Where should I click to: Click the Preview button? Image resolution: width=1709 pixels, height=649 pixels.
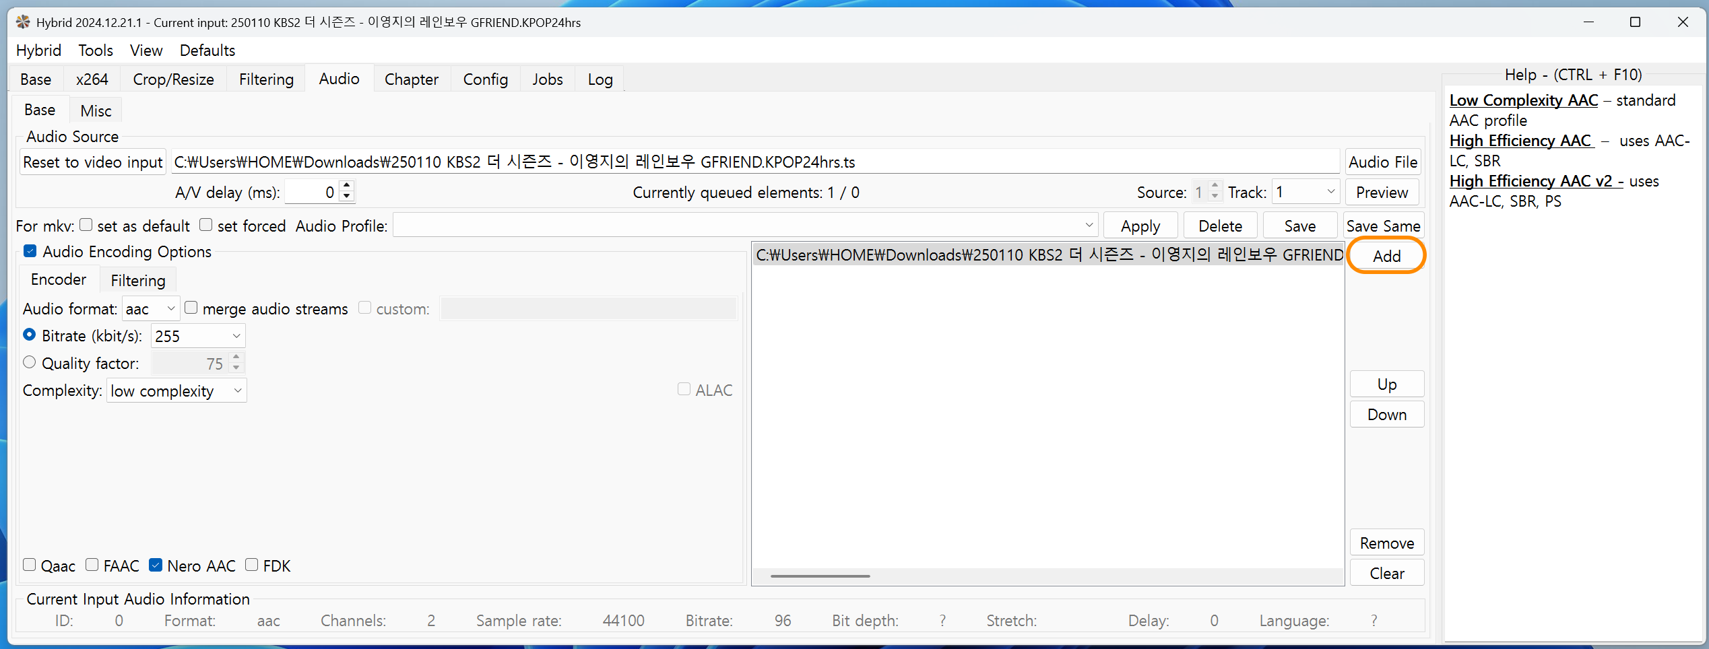point(1382,193)
